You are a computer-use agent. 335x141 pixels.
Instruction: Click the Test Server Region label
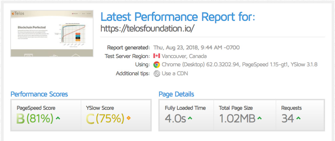click(127, 56)
